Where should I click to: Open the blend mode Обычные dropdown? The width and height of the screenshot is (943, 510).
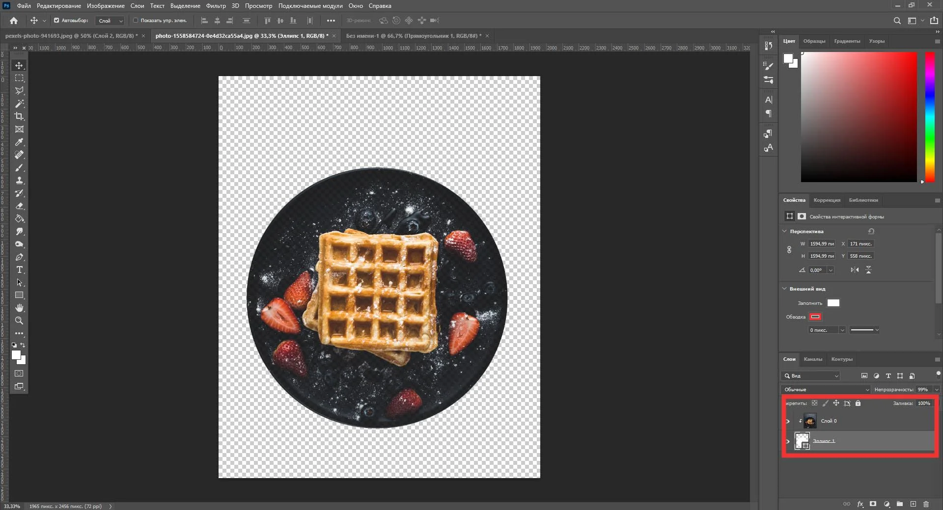point(826,389)
